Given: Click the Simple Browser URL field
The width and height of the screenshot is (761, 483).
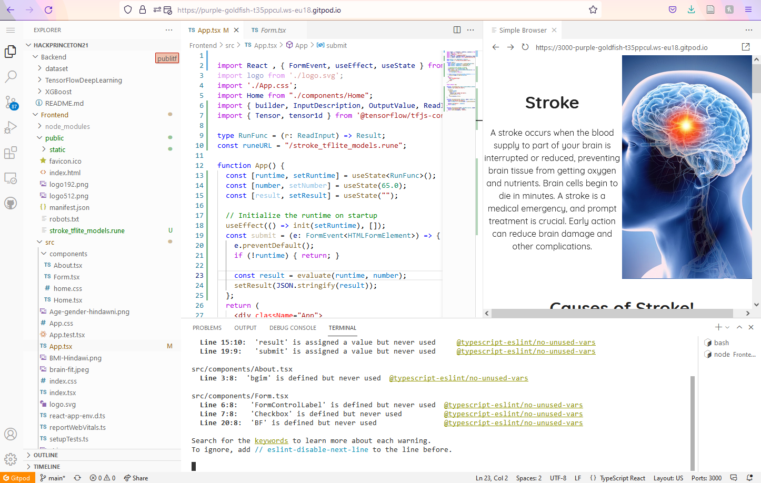Looking at the screenshot, I should point(634,47).
